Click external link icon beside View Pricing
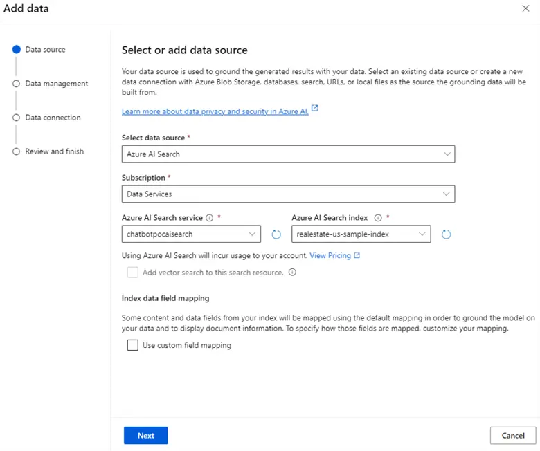 point(357,255)
